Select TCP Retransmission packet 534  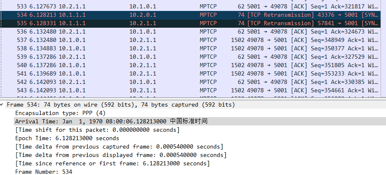point(191,15)
